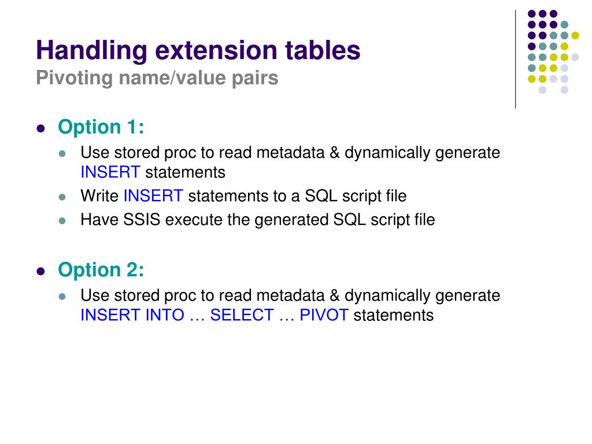Click the blue INSERT word before 'statements'
Viewport: 592px width, 444px height.
[110, 172]
